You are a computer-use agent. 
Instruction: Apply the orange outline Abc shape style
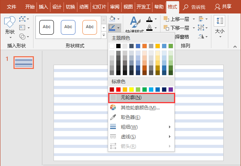tap(90, 27)
